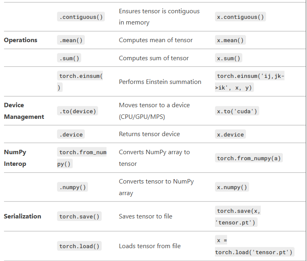
Task: Select the NumPy Interop category label
Action: click(15, 158)
